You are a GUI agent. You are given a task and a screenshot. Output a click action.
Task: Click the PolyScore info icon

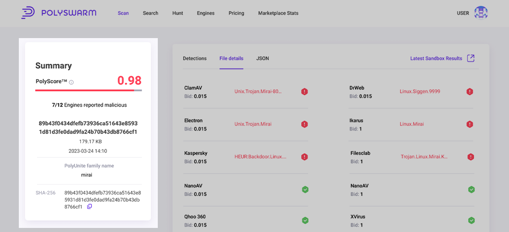point(71,82)
